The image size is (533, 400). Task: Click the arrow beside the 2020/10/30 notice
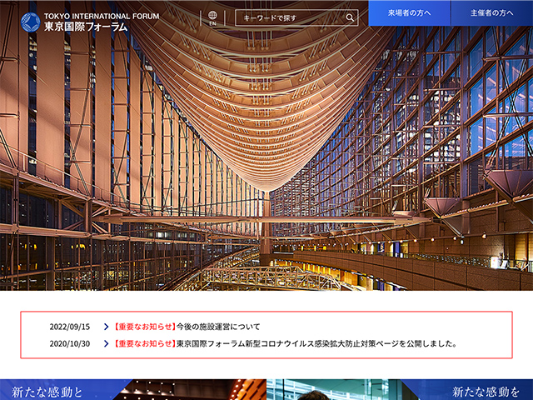point(106,343)
